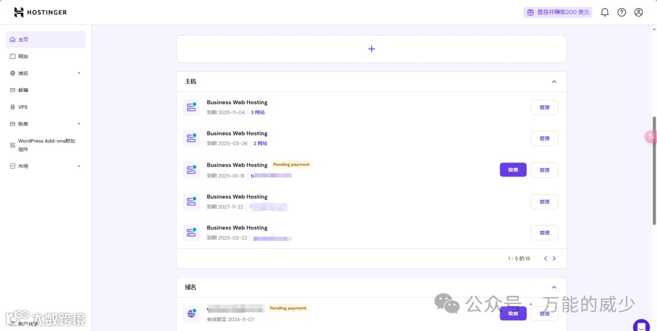This screenshot has height=331, width=657.
Task: Click server icon of hosting expiring 2027-11-22
Action: click(x=191, y=201)
